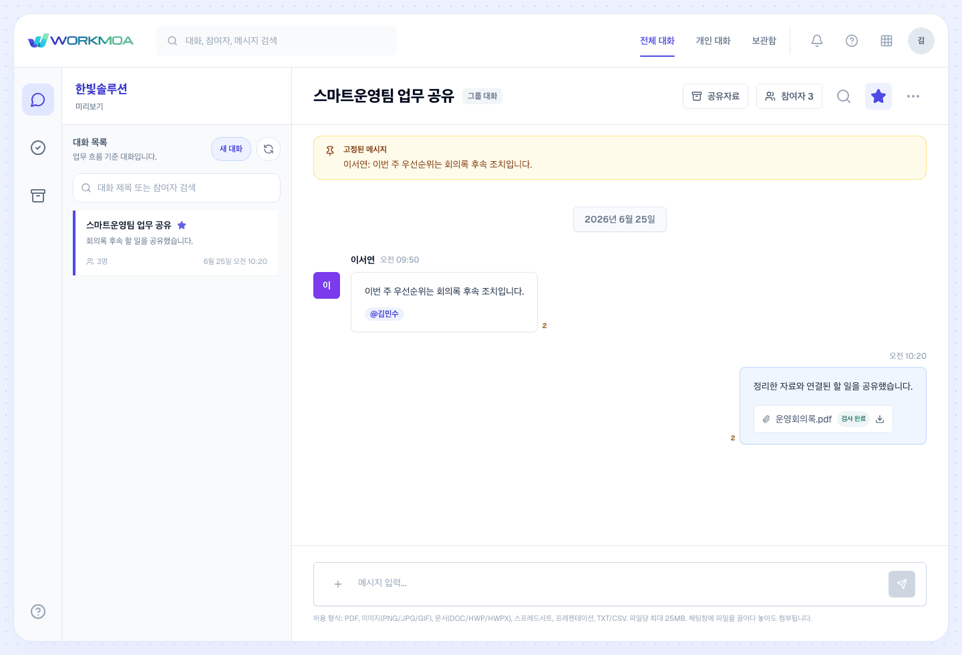Image resolution: width=962 pixels, height=655 pixels.
Task: Search within this conversation
Action: (x=844, y=96)
